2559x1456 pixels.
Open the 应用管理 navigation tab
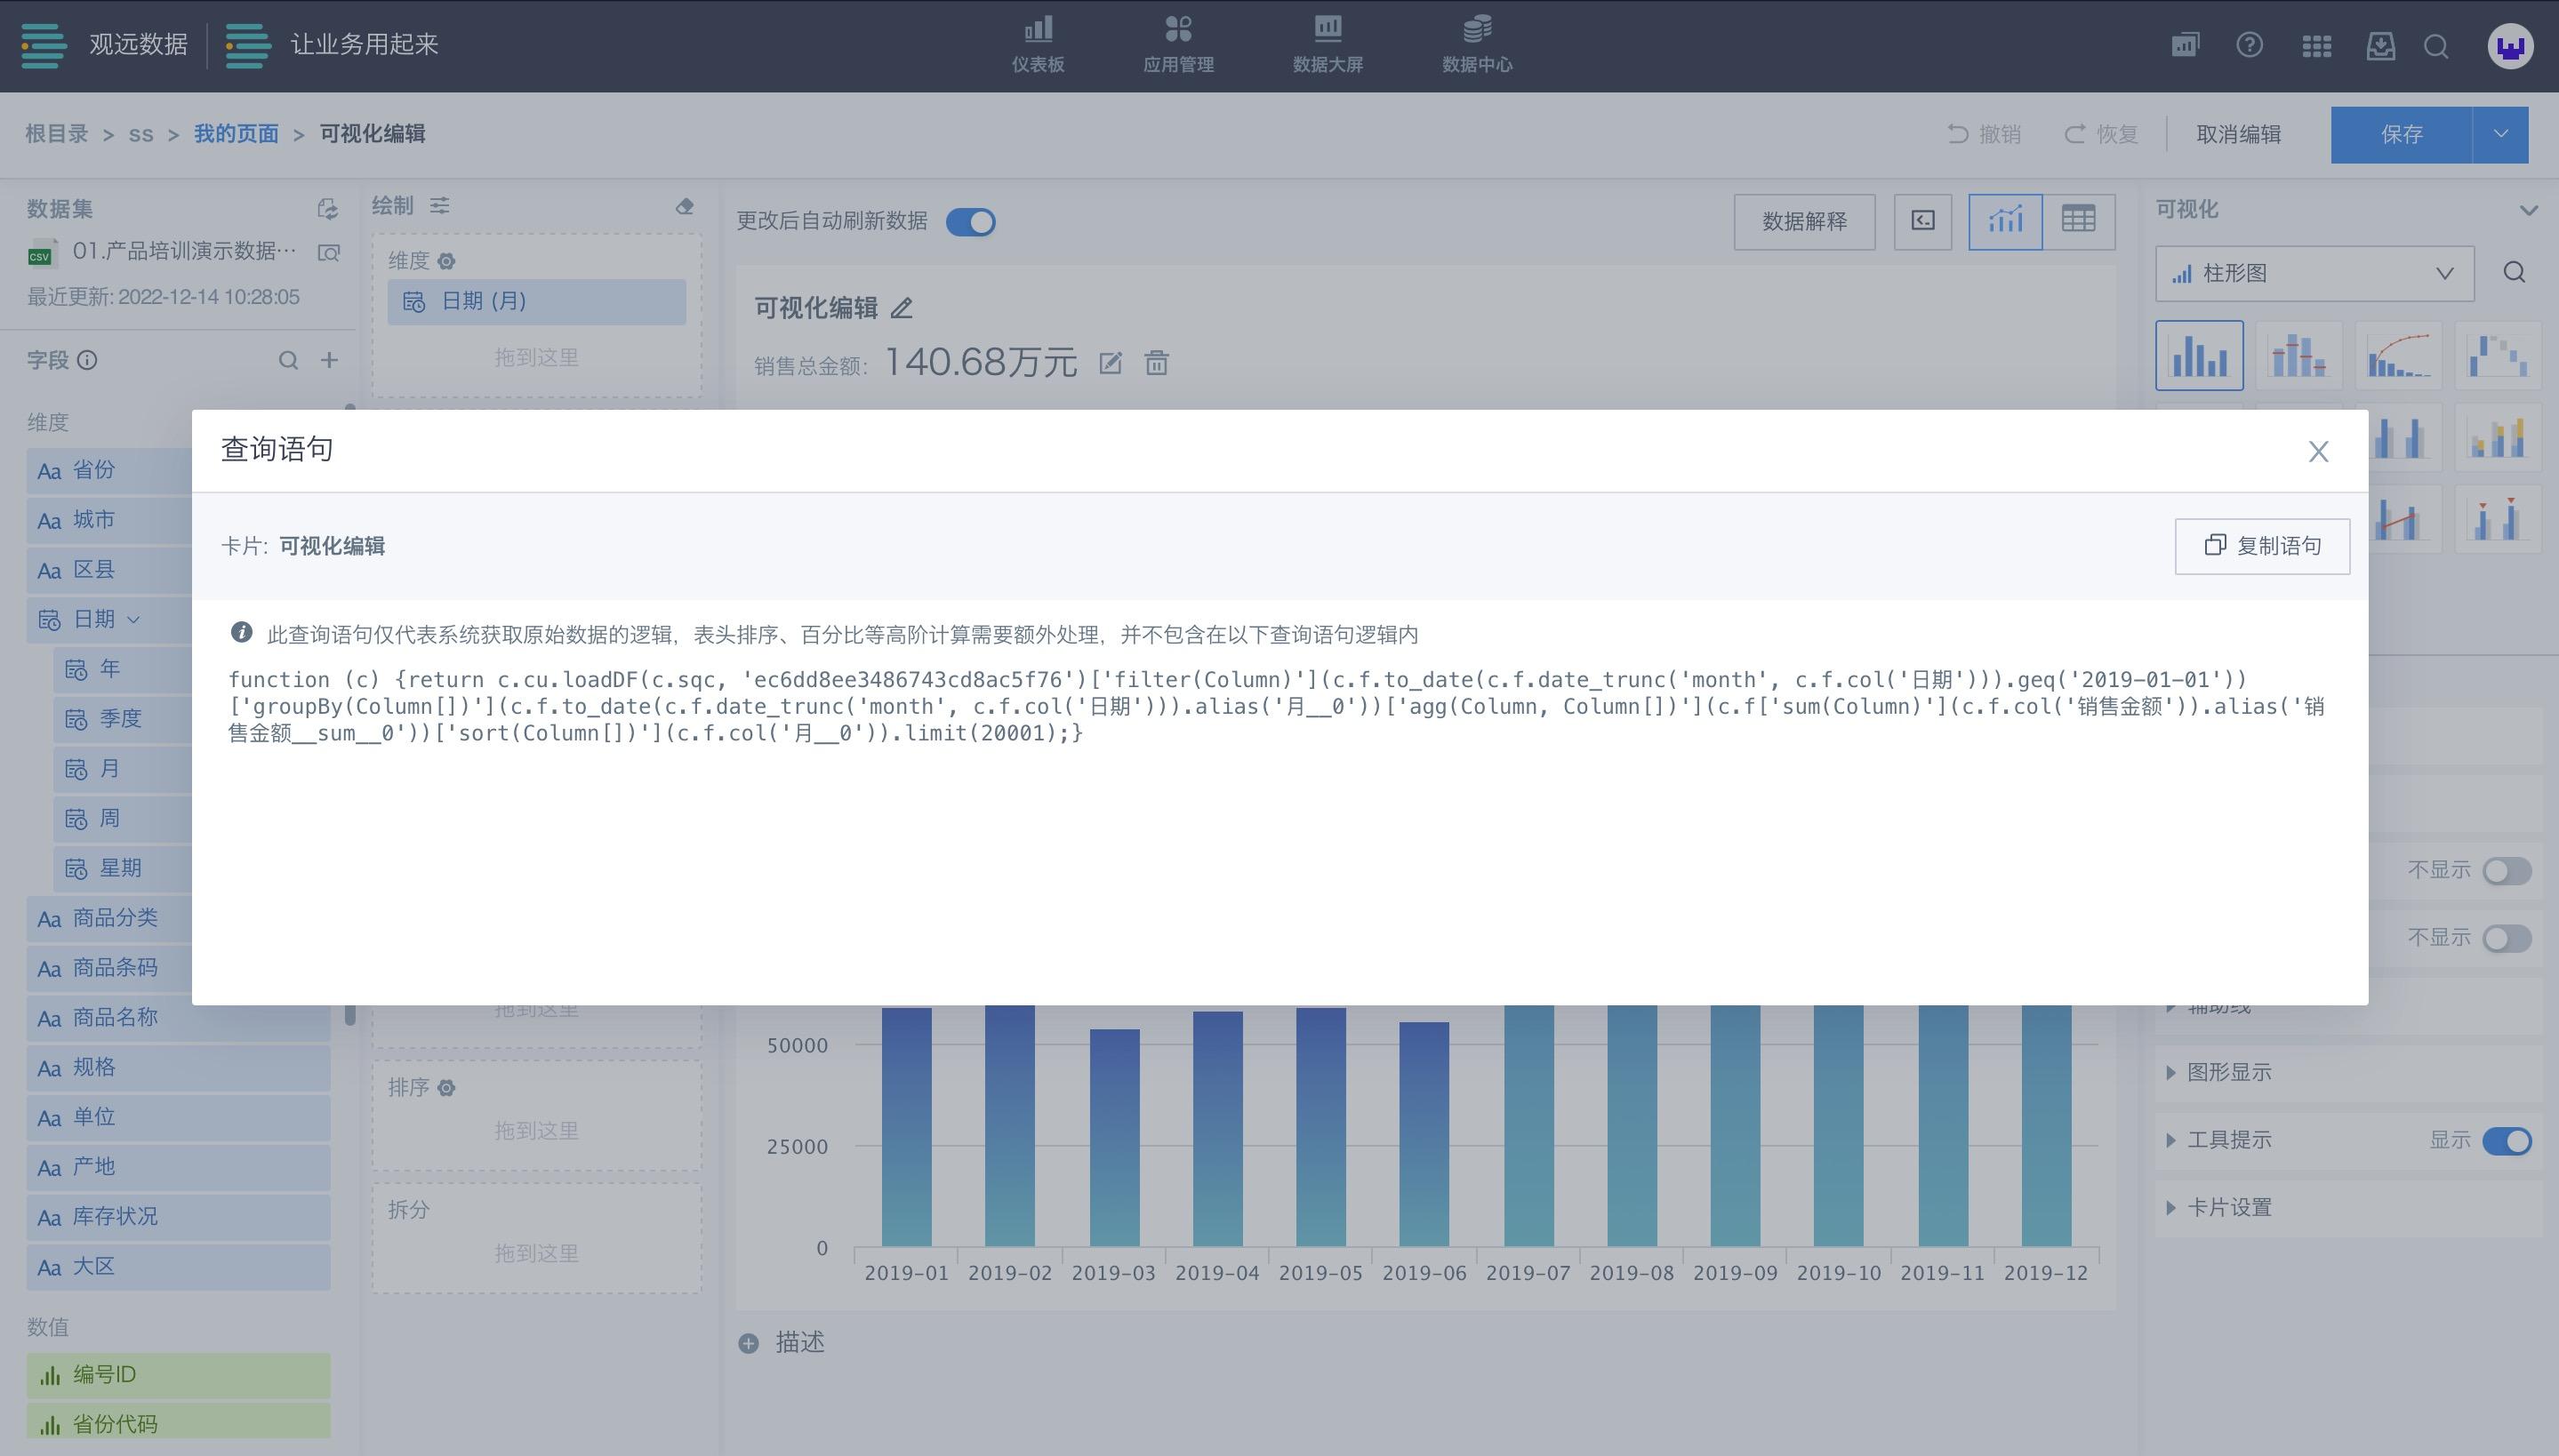(x=1178, y=45)
